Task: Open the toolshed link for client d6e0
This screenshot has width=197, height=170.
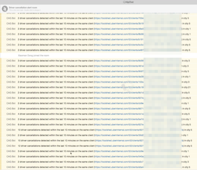Action: tap(119, 29)
